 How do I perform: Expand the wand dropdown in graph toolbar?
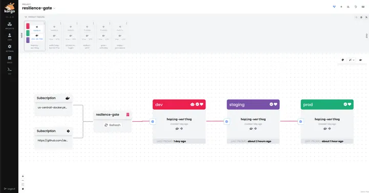pos(352,60)
